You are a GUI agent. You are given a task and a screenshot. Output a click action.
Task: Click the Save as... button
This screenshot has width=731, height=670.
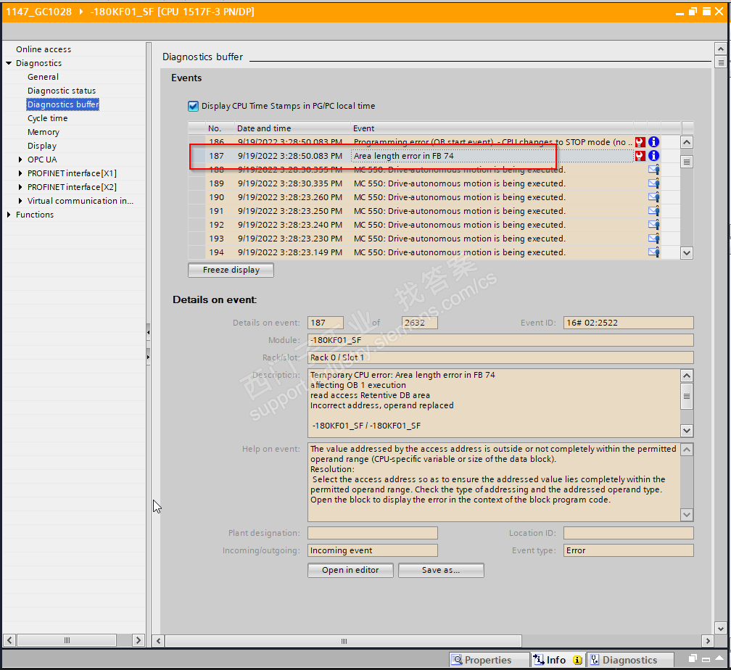point(441,570)
